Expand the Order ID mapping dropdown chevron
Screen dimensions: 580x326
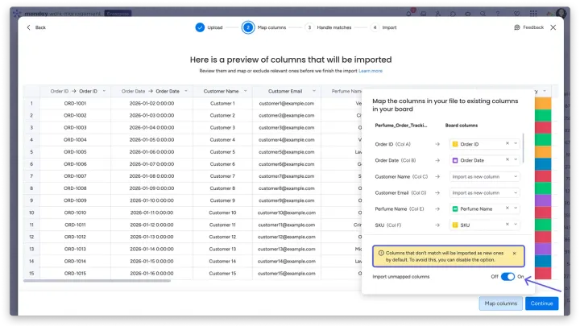tap(516, 143)
